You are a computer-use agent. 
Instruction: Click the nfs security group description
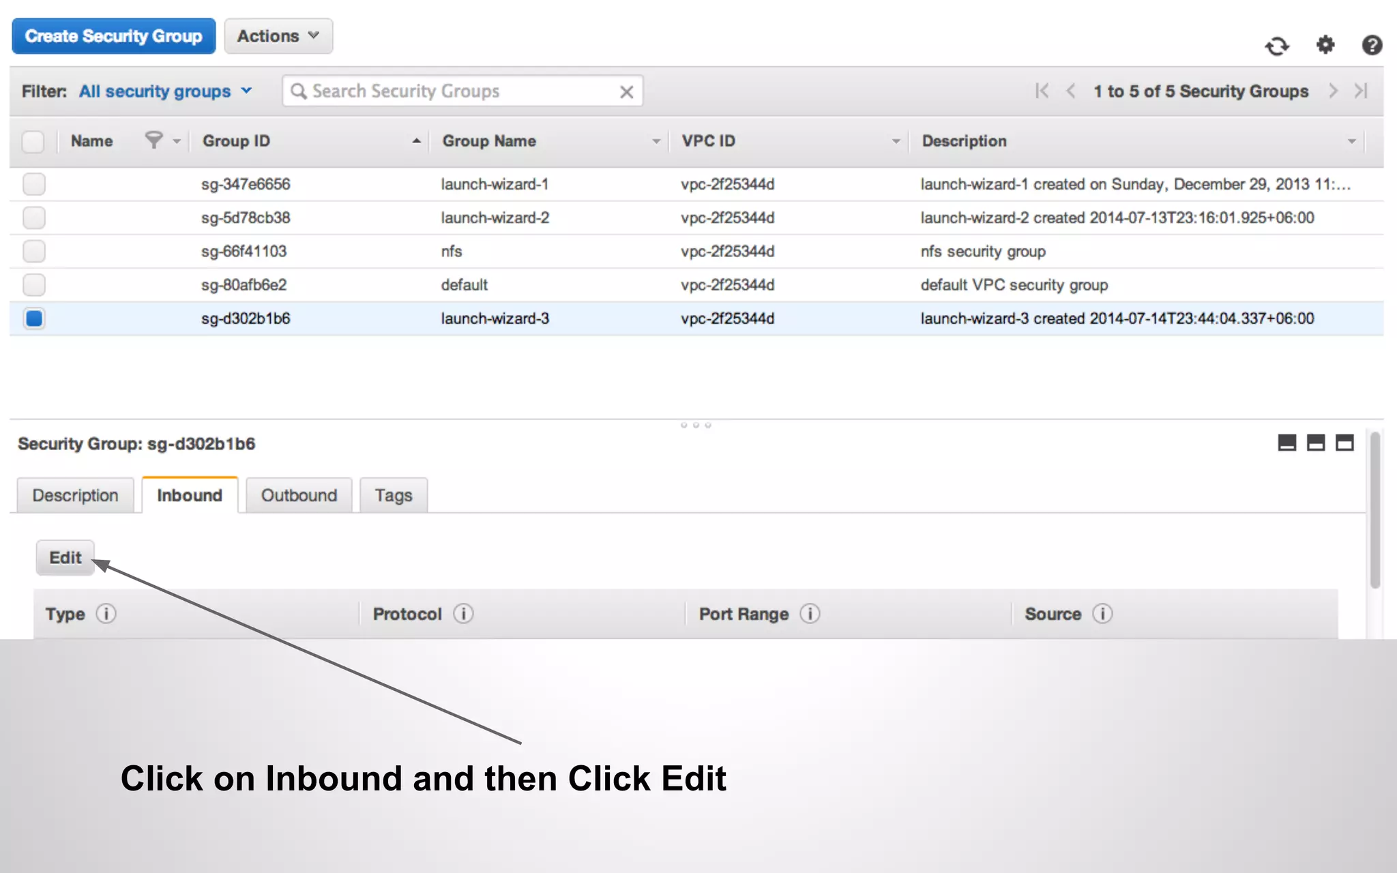pos(983,251)
